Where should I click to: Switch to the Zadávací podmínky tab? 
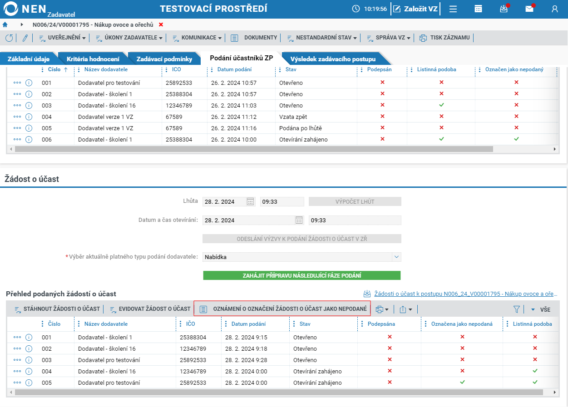[164, 59]
